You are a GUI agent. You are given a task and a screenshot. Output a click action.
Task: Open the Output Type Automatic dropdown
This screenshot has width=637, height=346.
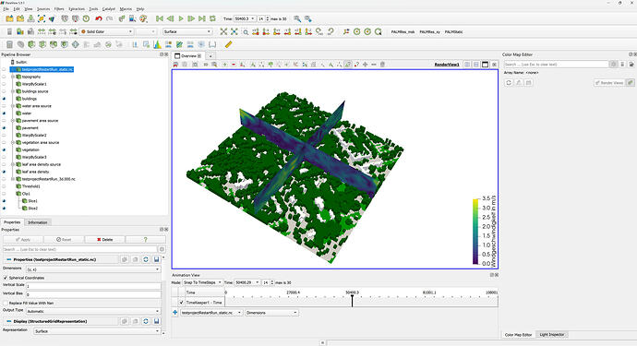coord(93,311)
